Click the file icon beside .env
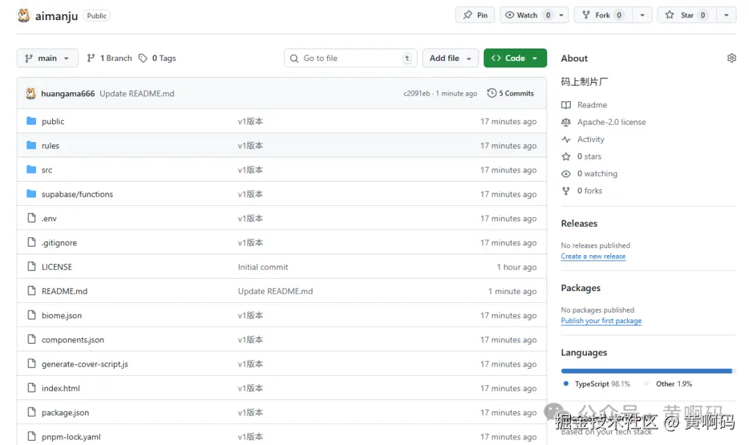The image size is (749, 445). 31,218
